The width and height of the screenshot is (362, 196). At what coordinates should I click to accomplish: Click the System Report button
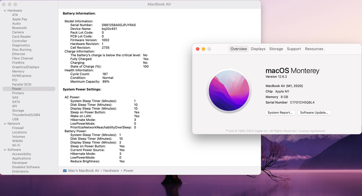click(x=280, y=113)
